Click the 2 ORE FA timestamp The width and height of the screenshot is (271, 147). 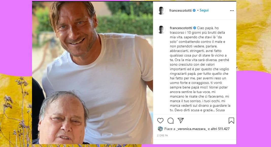(163, 136)
